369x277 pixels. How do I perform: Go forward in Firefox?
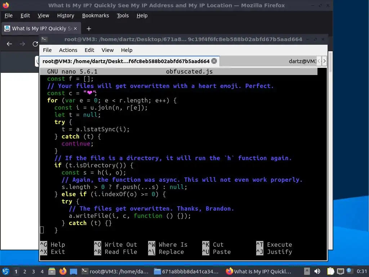(x=22, y=44)
